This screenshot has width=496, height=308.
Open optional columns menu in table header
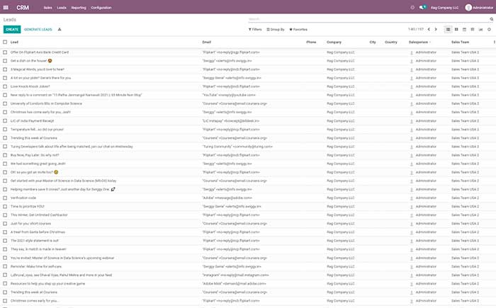pos(494,42)
